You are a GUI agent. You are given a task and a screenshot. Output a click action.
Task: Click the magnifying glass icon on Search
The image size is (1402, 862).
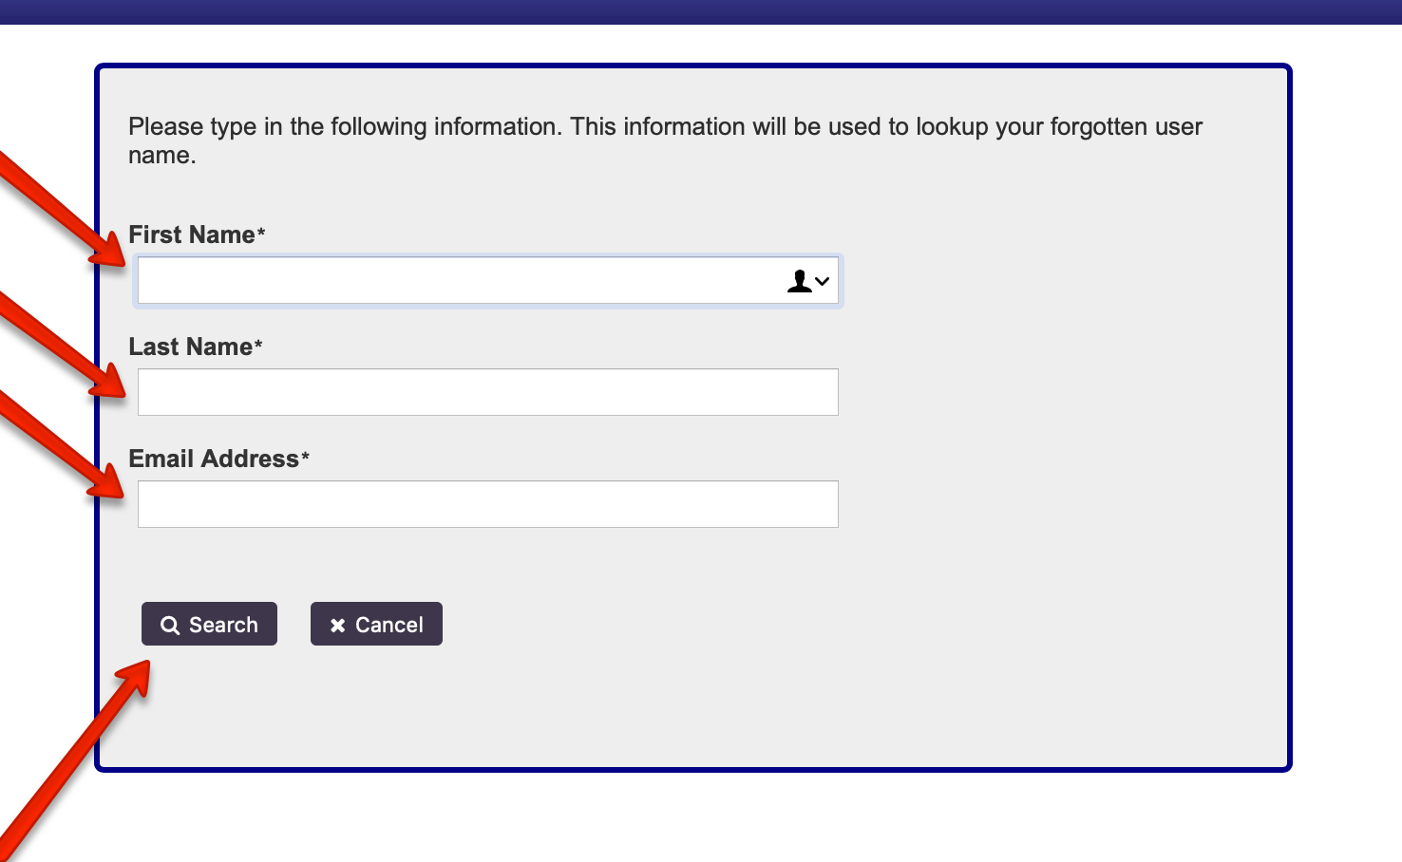tap(170, 626)
